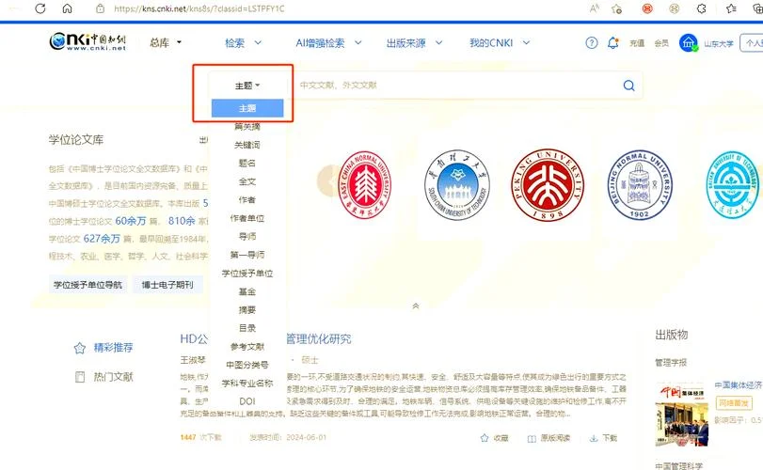Open the 出版来源 menu
The width and height of the screenshot is (763, 470).
point(414,43)
